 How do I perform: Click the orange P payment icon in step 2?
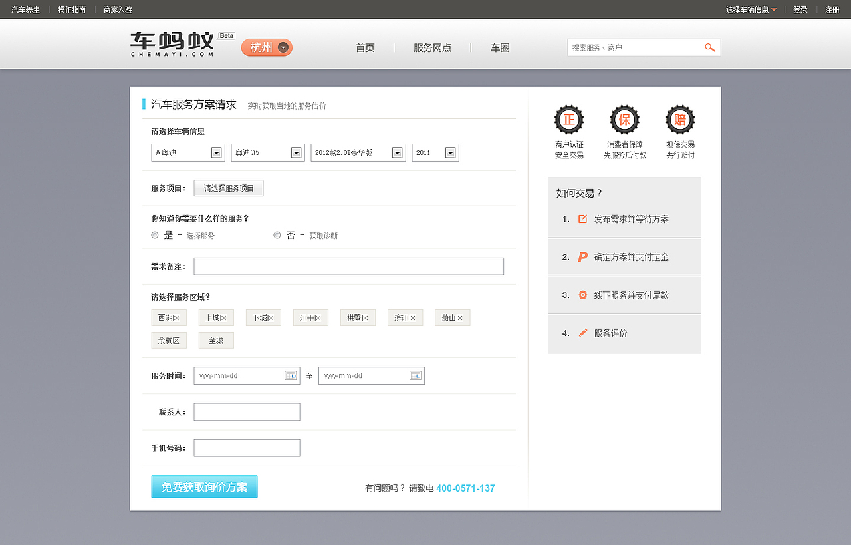[583, 257]
